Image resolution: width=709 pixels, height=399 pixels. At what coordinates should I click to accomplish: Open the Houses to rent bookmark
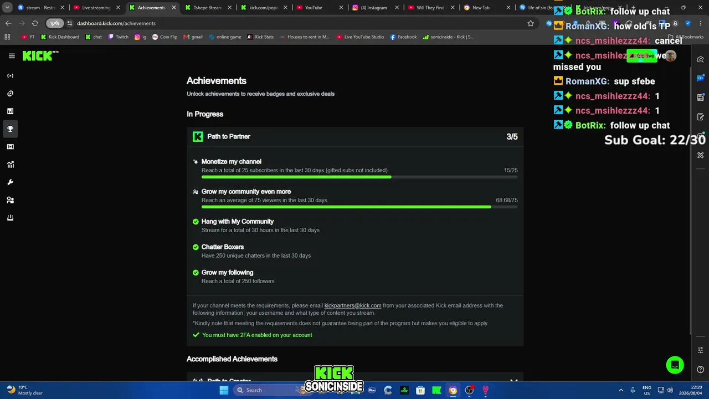305,37
